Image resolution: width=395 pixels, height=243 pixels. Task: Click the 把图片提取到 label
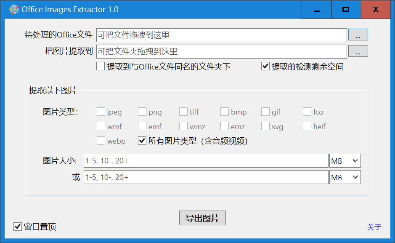click(x=69, y=51)
